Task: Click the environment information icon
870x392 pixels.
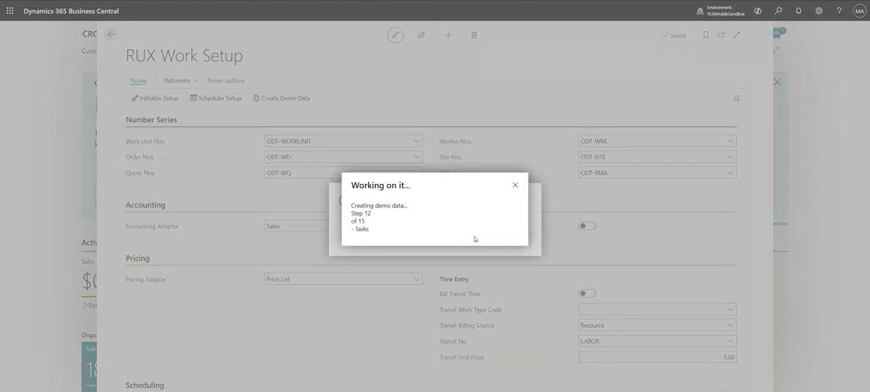Action: pos(700,11)
